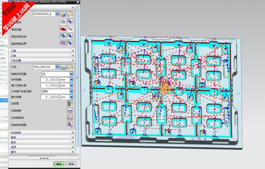This screenshot has width=265, height=169.
Task: Click the max distance field showing 0.3000
Action: point(50,97)
